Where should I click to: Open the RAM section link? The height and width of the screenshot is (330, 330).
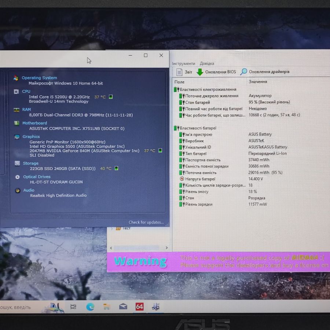[x=26, y=109]
